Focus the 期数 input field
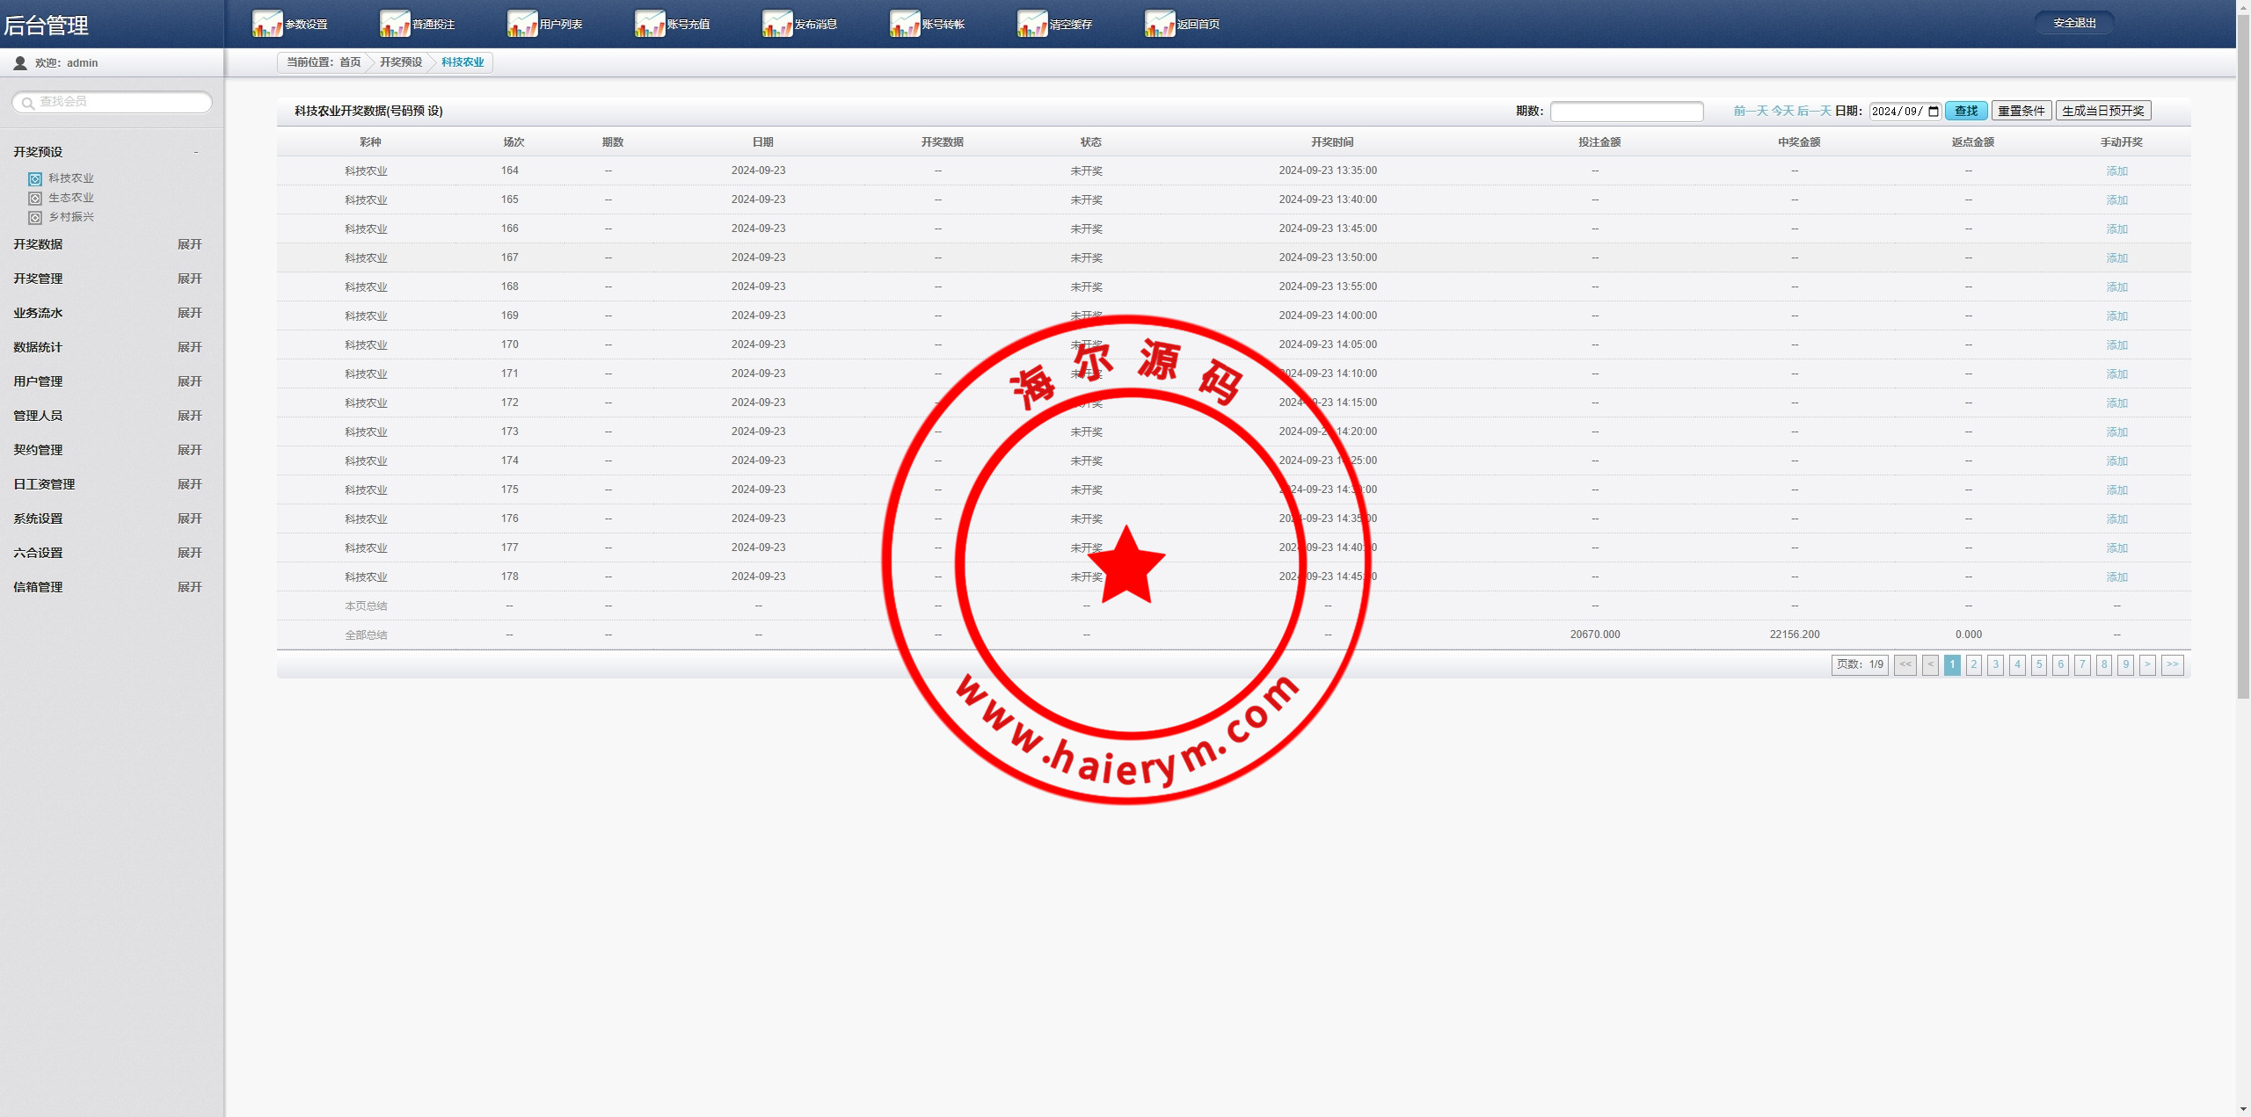This screenshot has height=1117, width=2251. (x=1626, y=112)
